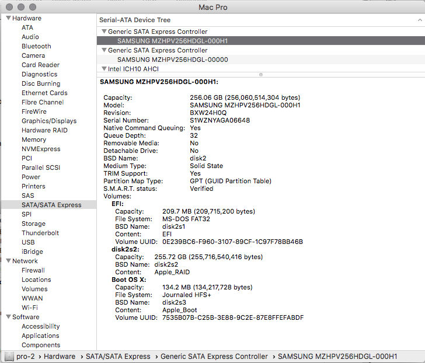Select Parallel SCSI in sidebar
425x363 pixels.
pos(41,167)
